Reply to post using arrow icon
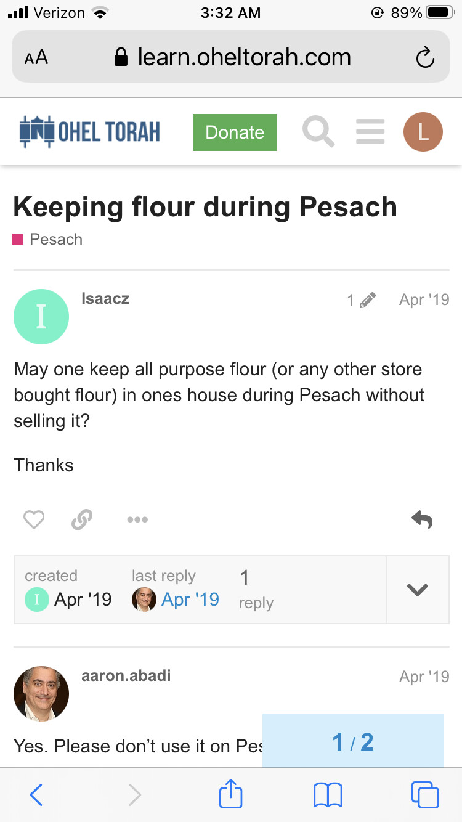The width and height of the screenshot is (462, 822). [x=422, y=520]
